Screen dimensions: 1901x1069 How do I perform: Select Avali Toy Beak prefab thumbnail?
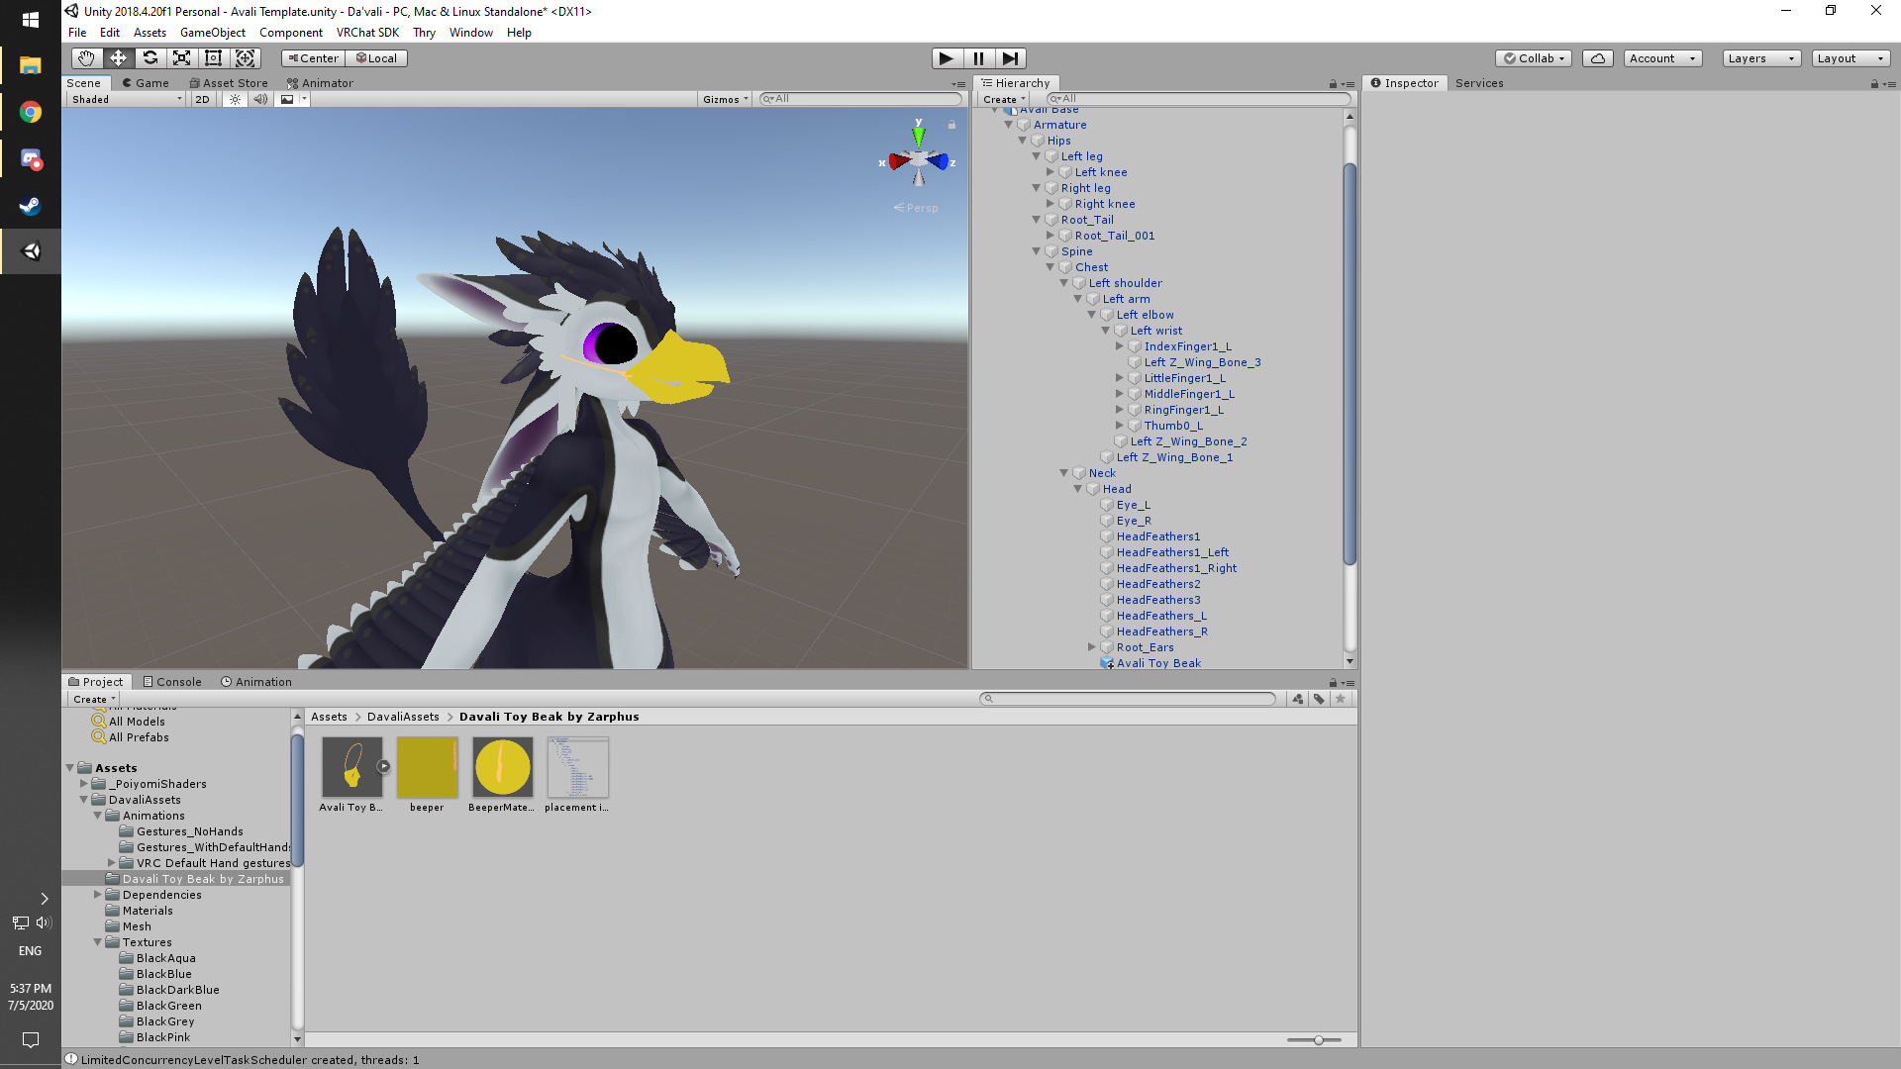point(351,767)
